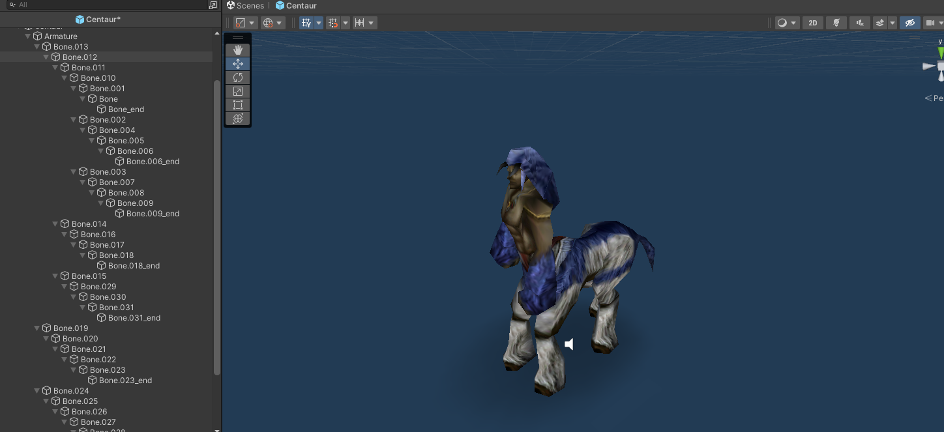Select the Rotate tool
The height and width of the screenshot is (432, 944).
pos(237,78)
